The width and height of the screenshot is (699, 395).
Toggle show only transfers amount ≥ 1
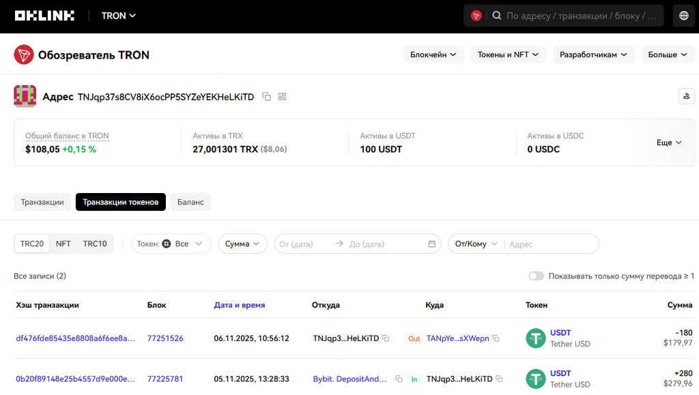pyautogui.click(x=537, y=276)
